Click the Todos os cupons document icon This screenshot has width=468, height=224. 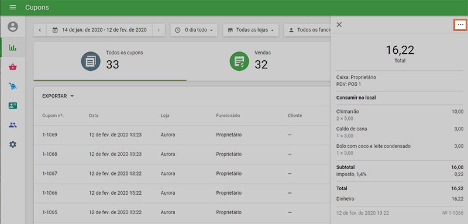tap(91, 61)
